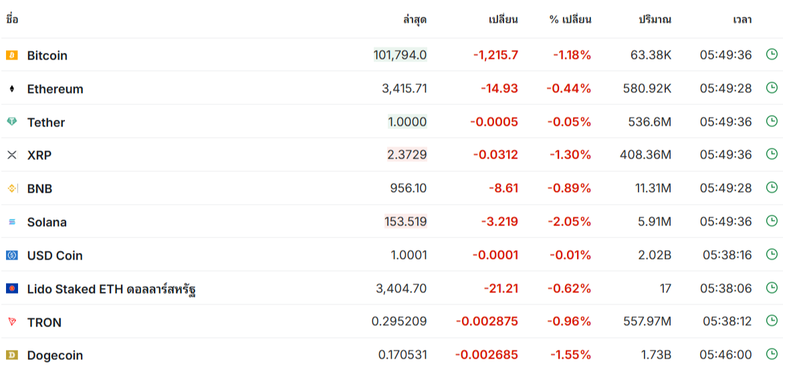
Task: Open the Dogecoin name link
Action: click(55, 355)
